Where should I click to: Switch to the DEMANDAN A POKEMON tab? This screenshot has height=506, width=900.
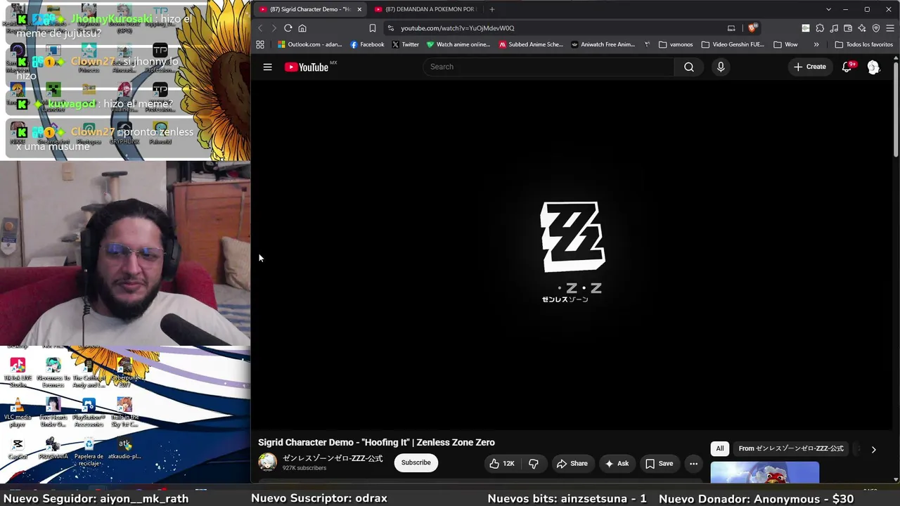[426, 9]
